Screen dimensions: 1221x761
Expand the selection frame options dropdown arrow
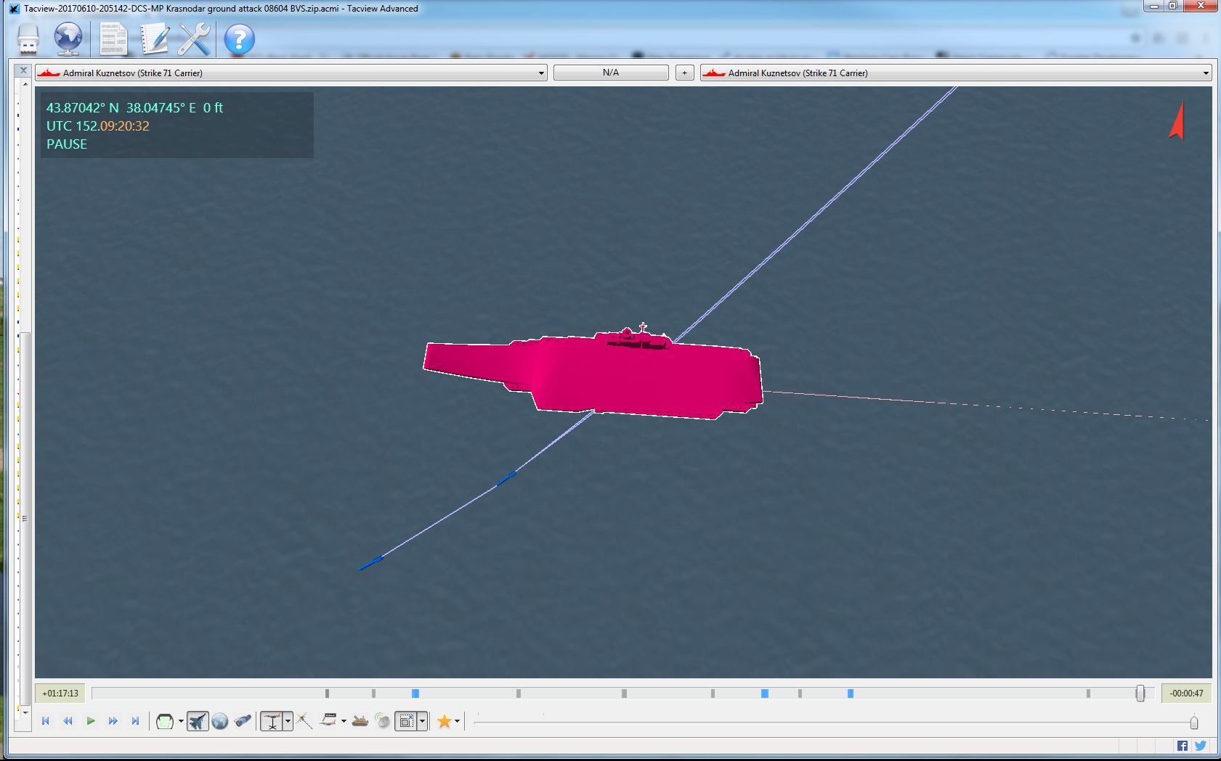[x=423, y=722]
